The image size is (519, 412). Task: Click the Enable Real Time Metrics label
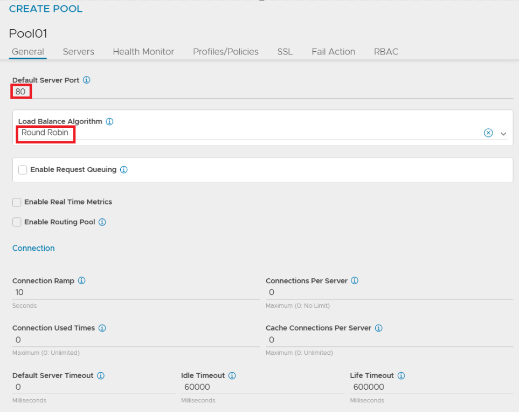tap(68, 202)
